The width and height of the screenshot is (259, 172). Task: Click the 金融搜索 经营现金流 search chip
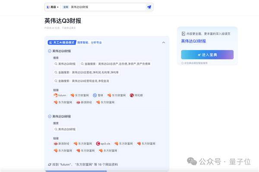tap(82, 81)
